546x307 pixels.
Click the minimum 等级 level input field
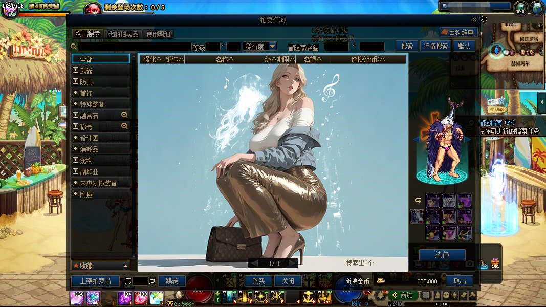coord(213,47)
